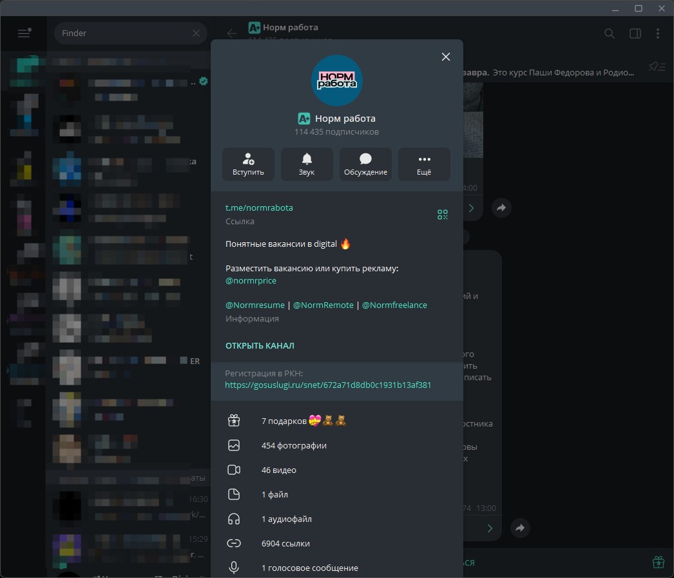The height and width of the screenshot is (578, 674).
Task: Open gosuslugi.ru RKN registration link
Action: pyautogui.click(x=328, y=385)
